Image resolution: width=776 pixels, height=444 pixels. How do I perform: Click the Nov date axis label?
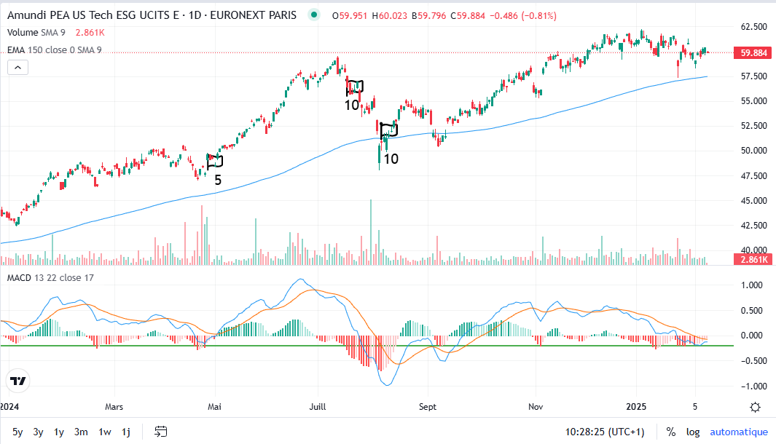(536, 406)
